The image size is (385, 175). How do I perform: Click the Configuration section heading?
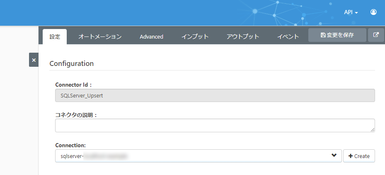71,63
